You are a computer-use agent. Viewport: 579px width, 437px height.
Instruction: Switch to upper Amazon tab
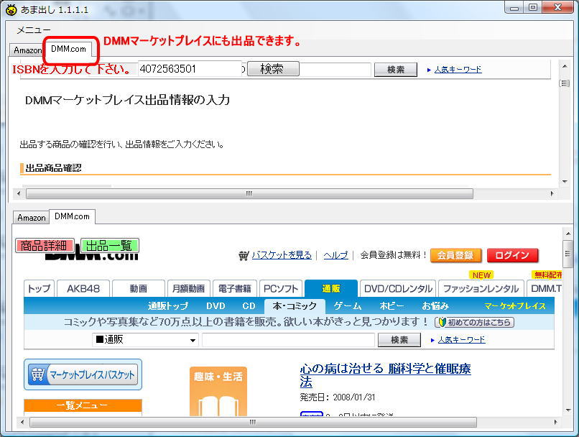[27, 50]
